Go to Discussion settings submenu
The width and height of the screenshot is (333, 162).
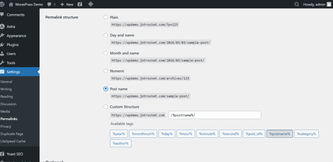tap(8, 104)
